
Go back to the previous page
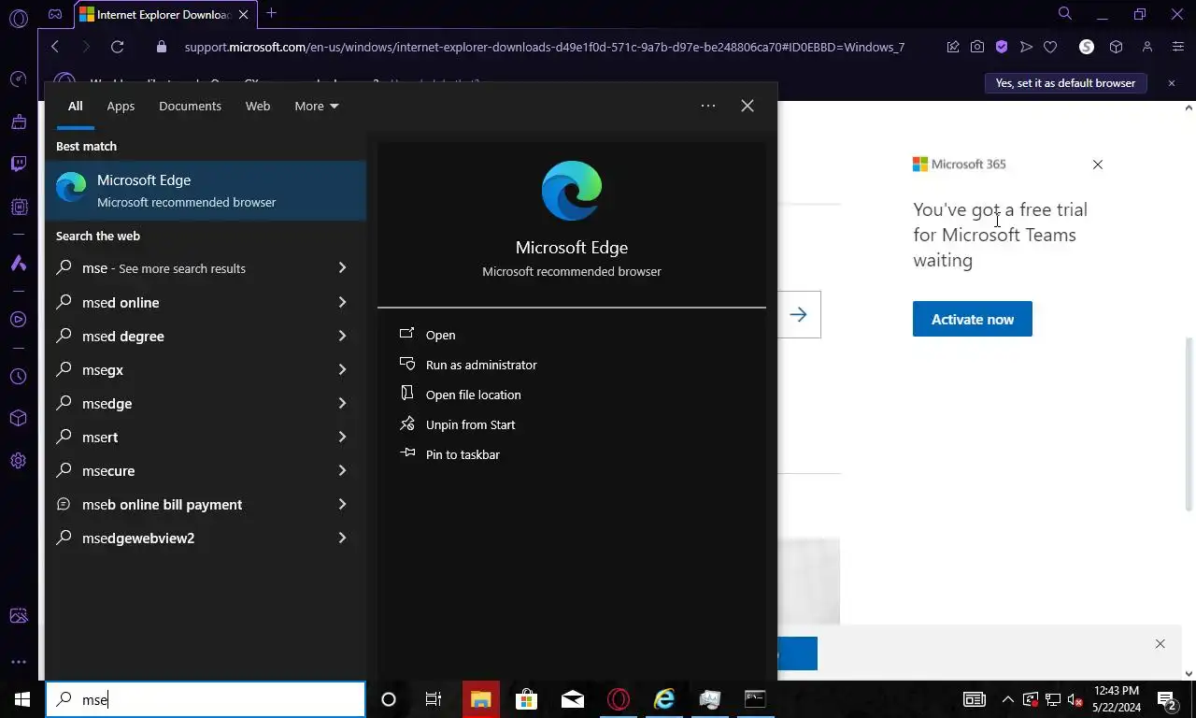(x=55, y=47)
